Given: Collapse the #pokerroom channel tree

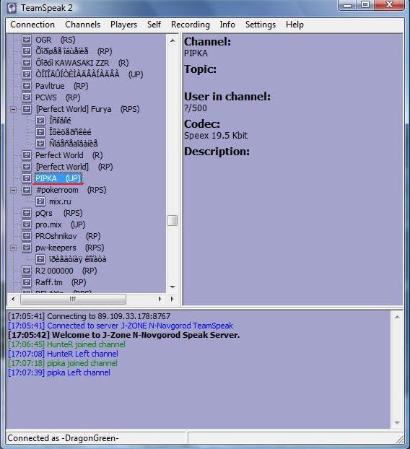Looking at the screenshot, I should (x=13, y=190).
